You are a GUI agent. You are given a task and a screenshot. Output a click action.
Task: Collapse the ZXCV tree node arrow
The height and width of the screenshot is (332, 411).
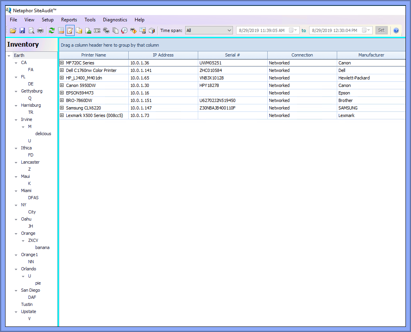click(23, 241)
